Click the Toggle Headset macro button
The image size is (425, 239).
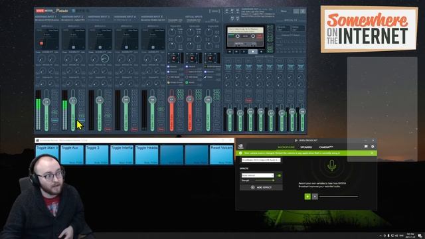point(147,155)
